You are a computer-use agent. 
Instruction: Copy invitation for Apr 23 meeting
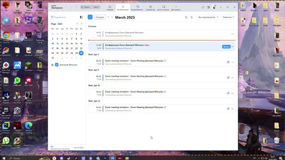coord(228,108)
